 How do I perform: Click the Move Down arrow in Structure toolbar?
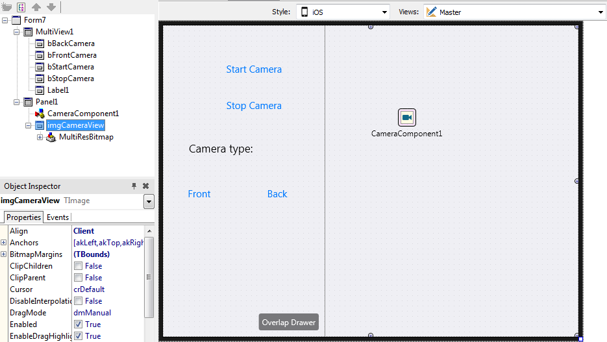tap(51, 7)
